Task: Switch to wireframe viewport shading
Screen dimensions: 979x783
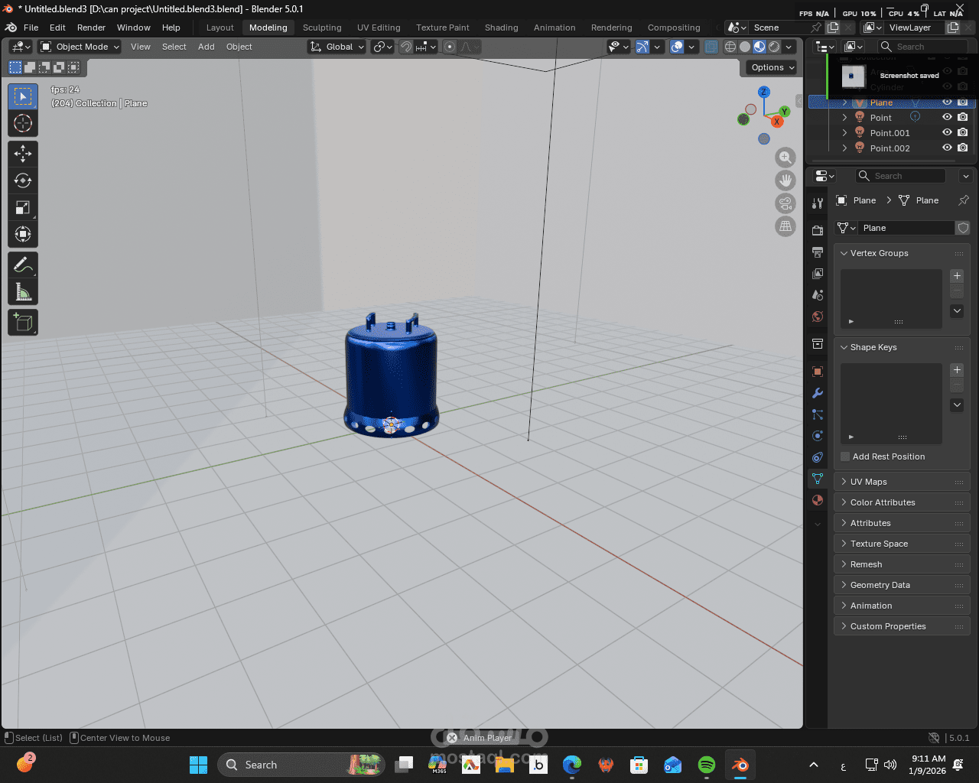Action: pyautogui.click(x=730, y=47)
